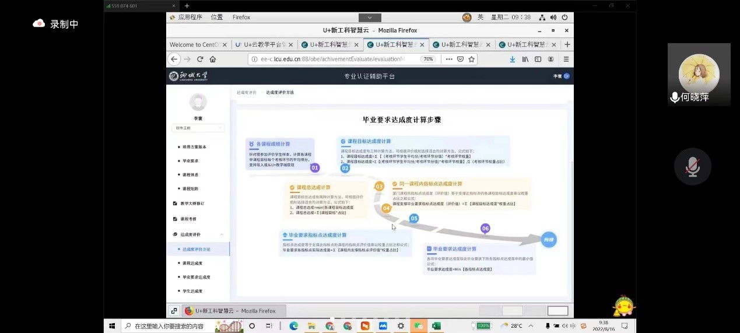The height and width of the screenshot is (333, 740).
Task: Switch to the Welcome to CentOS tab
Action: pyautogui.click(x=194, y=44)
